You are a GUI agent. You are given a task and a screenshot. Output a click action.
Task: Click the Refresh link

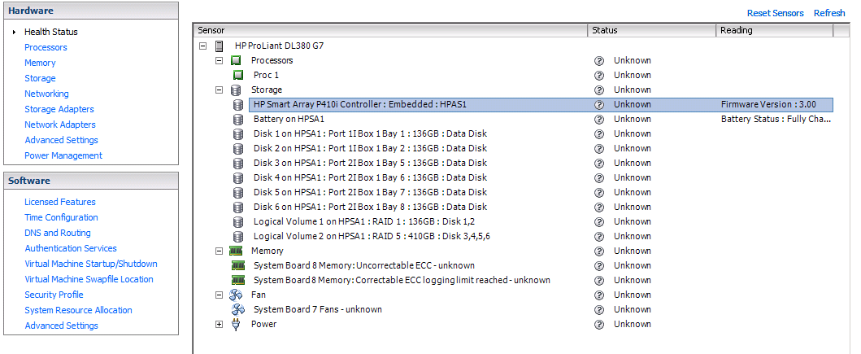tap(829, 13)
